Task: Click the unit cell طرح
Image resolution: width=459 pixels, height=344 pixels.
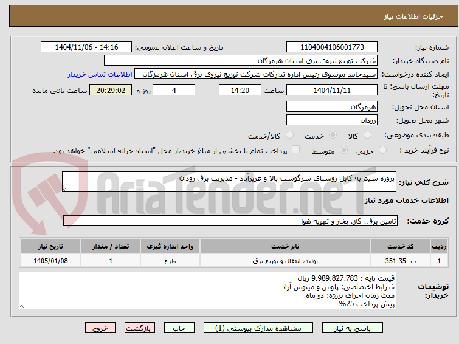Action: click(x=170, y=261)
